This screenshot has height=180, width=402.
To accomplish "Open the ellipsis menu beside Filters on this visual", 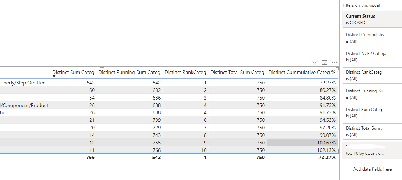I will click(x=399, y=5).
